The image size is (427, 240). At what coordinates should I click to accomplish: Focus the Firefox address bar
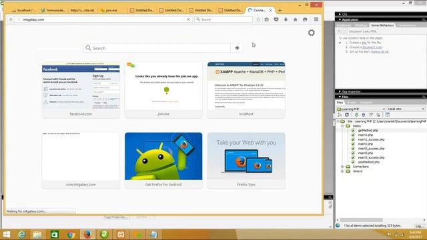click(x=101, y=19)
